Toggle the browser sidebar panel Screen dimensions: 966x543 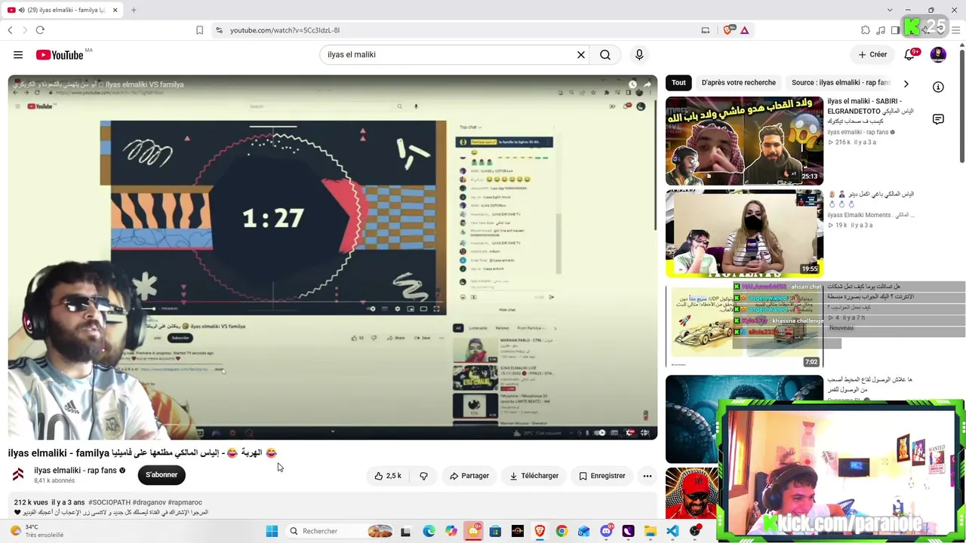[x=896, y=30]
